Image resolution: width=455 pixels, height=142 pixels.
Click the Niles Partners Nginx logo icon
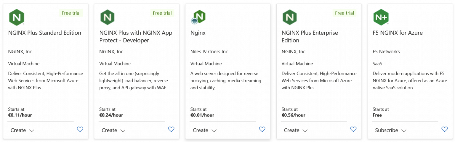(199, 17)
